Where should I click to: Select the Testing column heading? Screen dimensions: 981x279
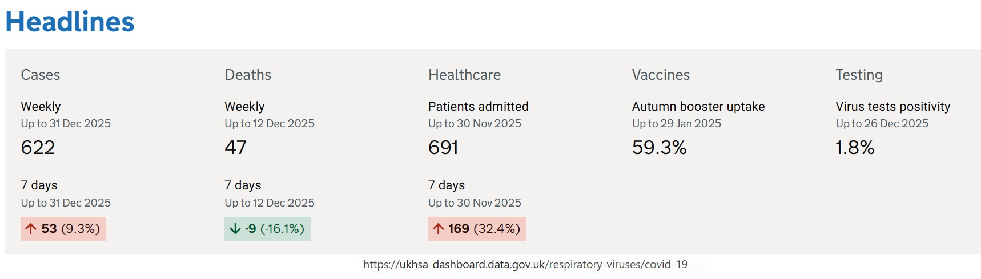point(859,75)
